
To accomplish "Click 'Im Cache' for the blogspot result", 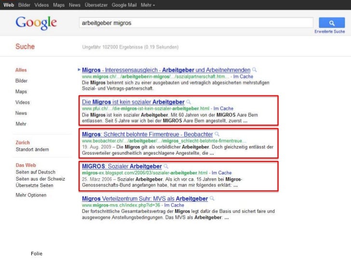I will pyautogui.click(x=222, y=172).
